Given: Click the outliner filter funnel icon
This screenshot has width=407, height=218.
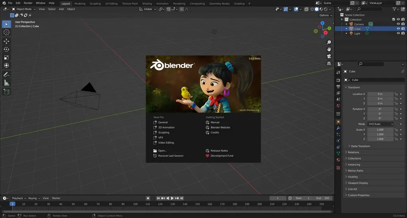Looking at the screenshot, I should point(394,9).
